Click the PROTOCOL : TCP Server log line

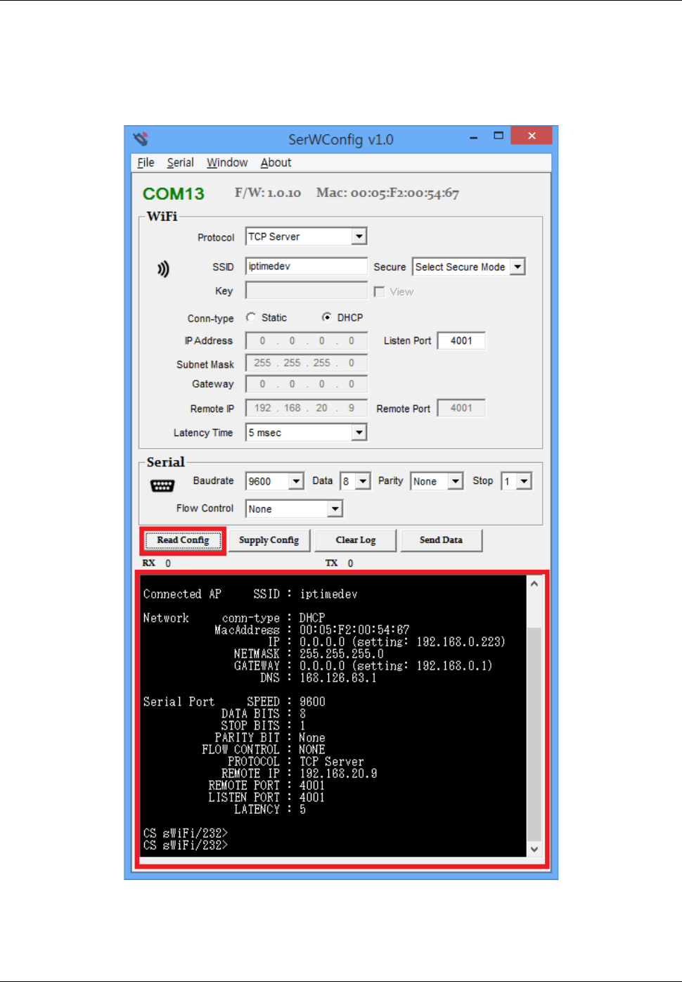coord(296,762)
